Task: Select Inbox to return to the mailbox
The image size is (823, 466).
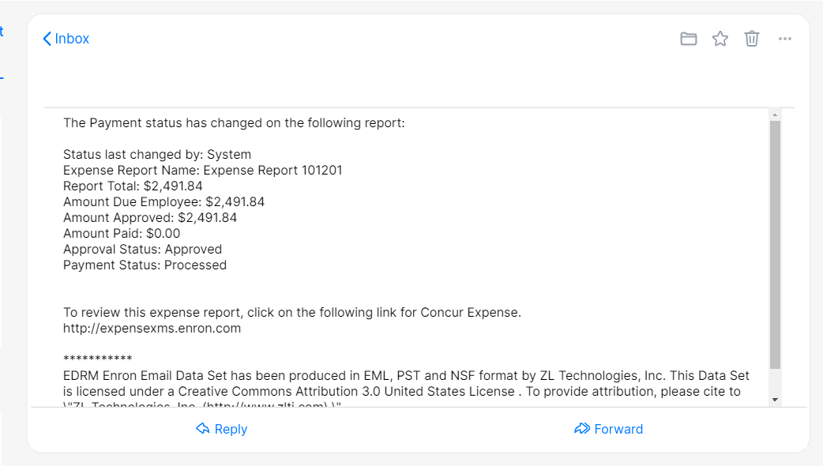Action: click(72, 38)
